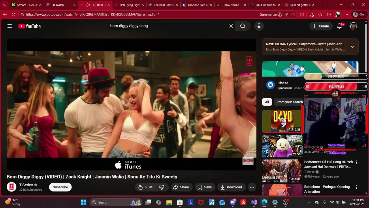
Task: Open the Windows Start menu
Action: coord(83,202)
